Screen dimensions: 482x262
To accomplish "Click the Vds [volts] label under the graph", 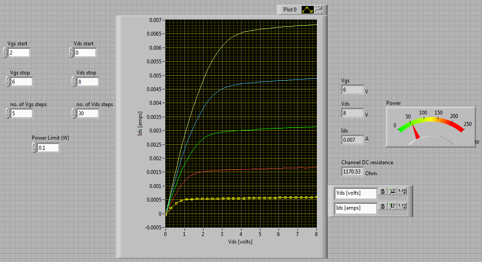I will point(240,242).
